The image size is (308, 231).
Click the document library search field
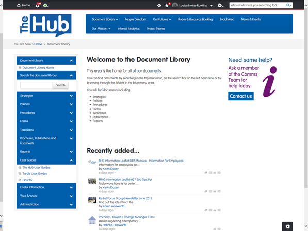click(x=37, y=85)
